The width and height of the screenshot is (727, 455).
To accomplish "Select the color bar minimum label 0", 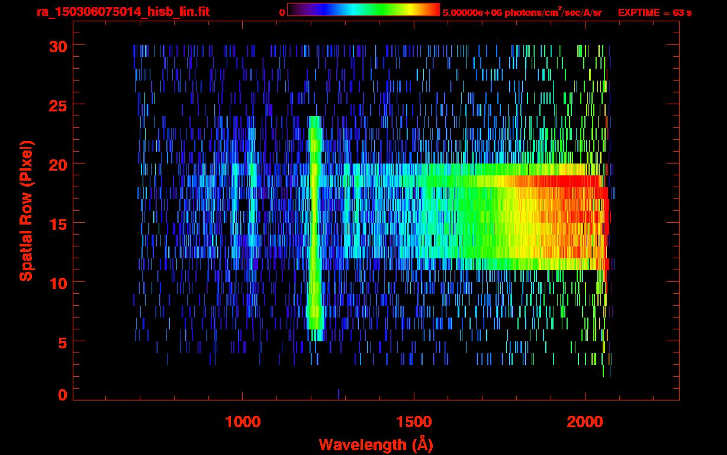I will 282,12.
